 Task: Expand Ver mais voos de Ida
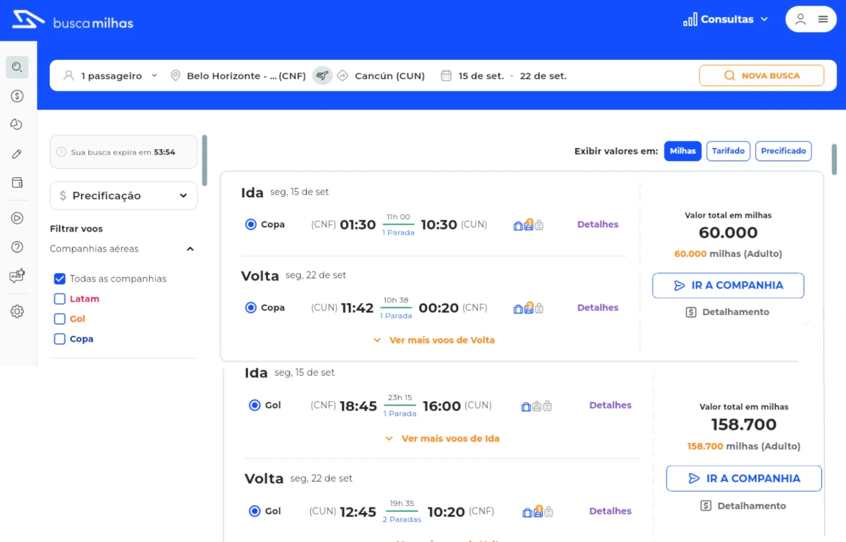(443, 438)
